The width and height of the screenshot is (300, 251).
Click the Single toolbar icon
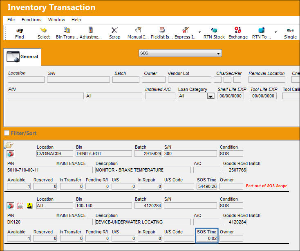point(290,30)
